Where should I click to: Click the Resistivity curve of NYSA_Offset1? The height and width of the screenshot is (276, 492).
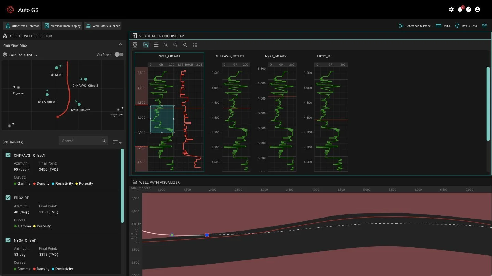pyautogui.click(x=62, y=269)
